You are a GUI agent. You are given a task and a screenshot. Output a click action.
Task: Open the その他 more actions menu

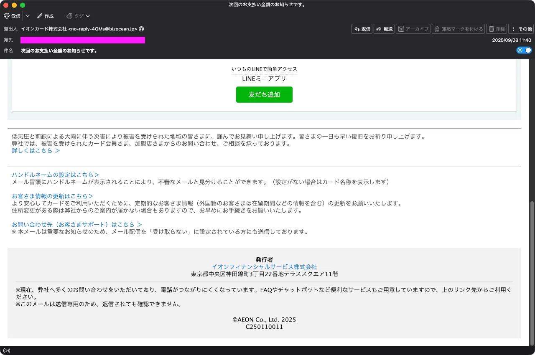coord(521,29)
